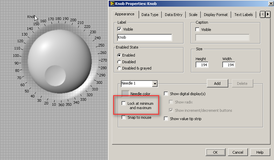The width and height of the screenshot is (274, 160).
Task: Switch to the Scale tab
Action: pyautogui.click(x=193, y=15)
